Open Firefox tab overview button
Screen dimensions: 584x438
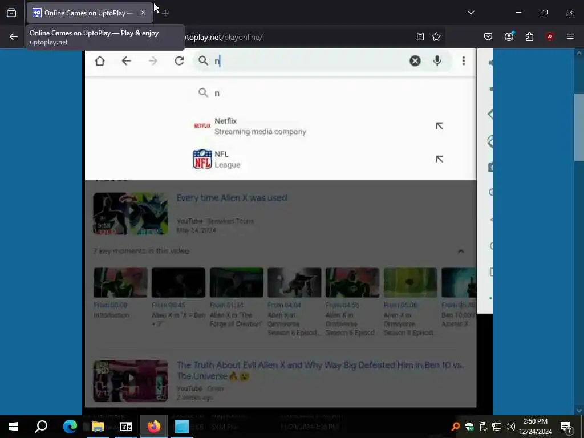[11, 13]
